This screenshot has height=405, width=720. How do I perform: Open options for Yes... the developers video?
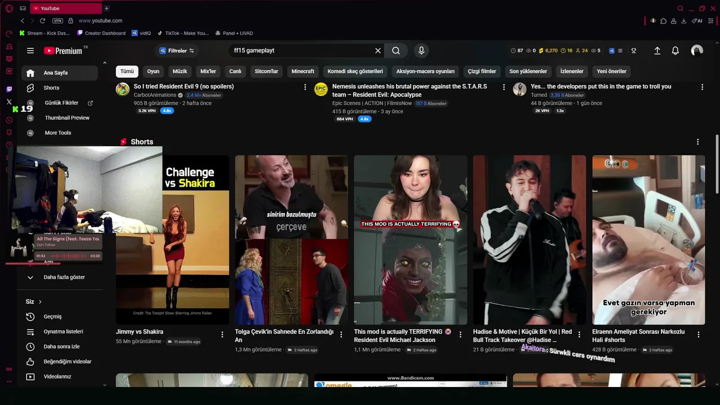coord(702,87)
